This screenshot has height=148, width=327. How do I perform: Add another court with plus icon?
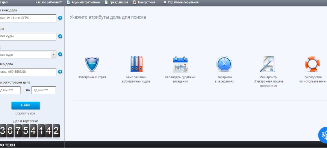tap(60, 54)
